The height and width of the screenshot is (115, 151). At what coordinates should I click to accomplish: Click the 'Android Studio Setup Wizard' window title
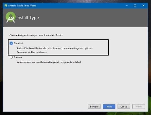tap(22, 6)
